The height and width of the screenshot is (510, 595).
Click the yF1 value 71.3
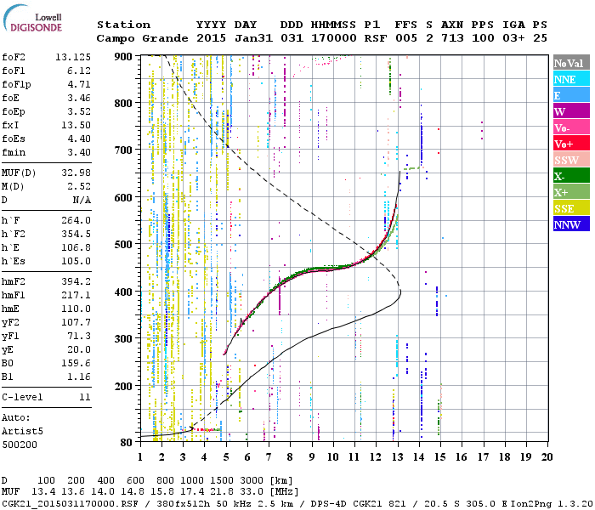click(79, 337)
